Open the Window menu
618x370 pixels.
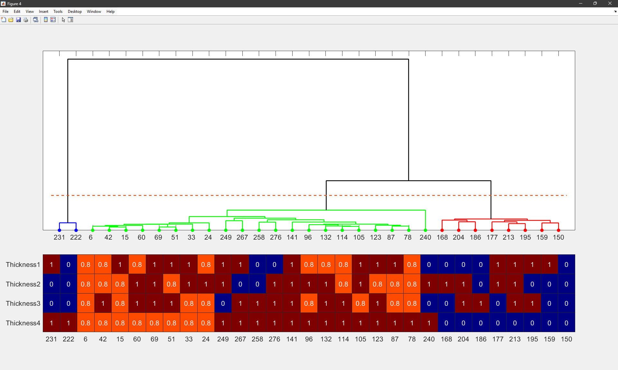94,12
